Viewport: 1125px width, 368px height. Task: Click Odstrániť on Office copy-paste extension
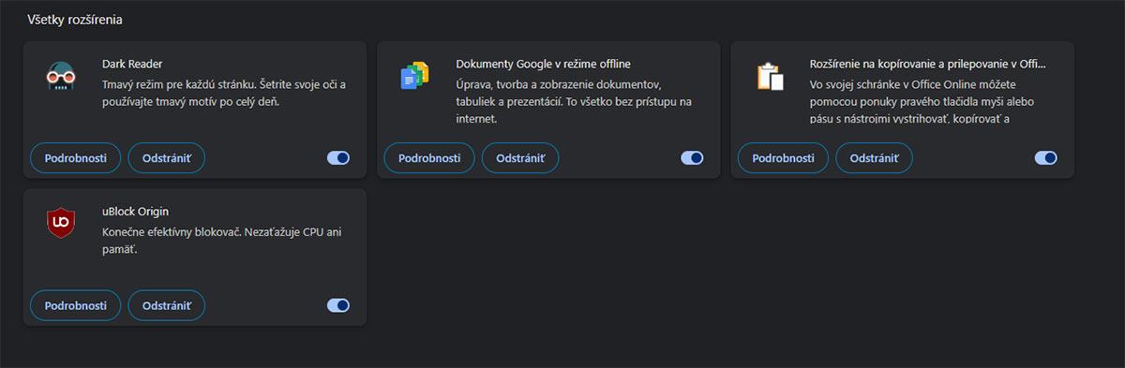874,158
